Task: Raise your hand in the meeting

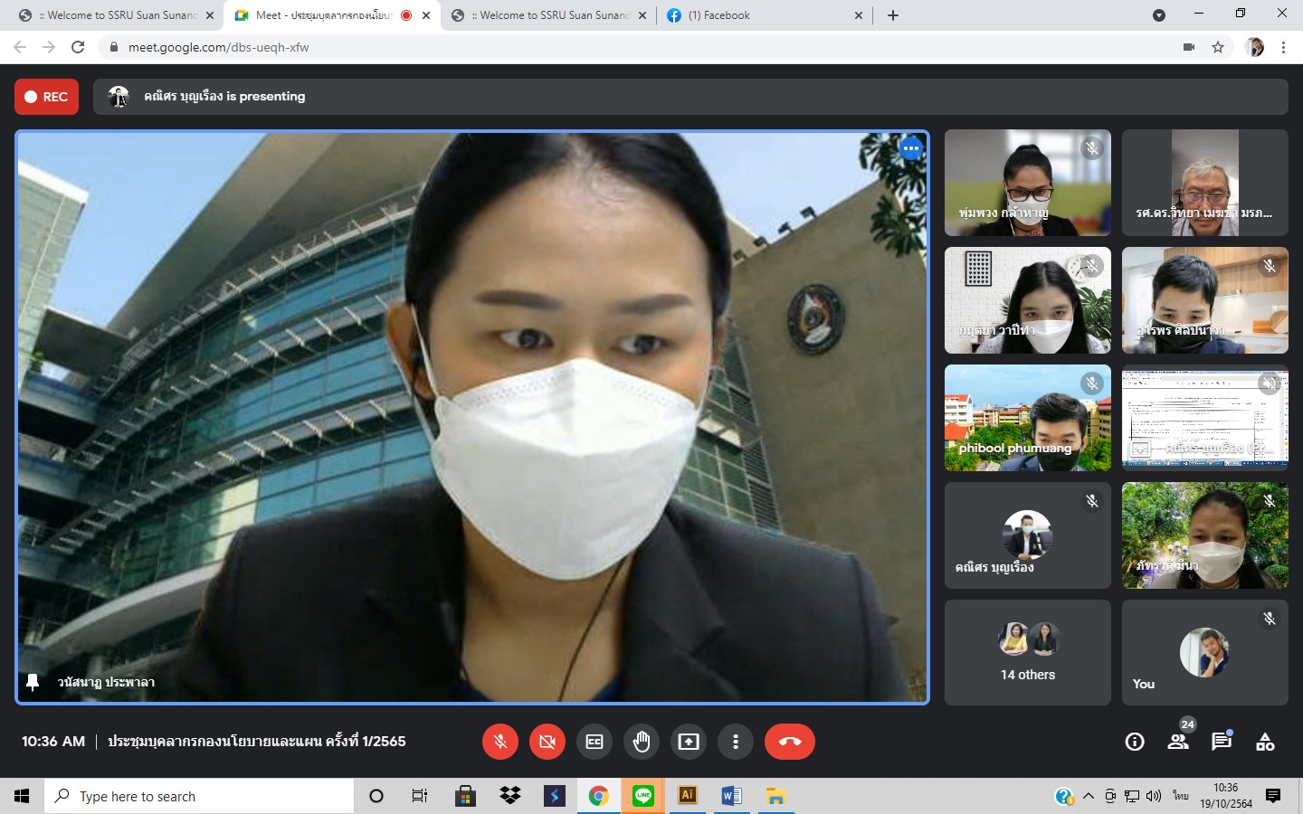Action: [x=642, y=742]
